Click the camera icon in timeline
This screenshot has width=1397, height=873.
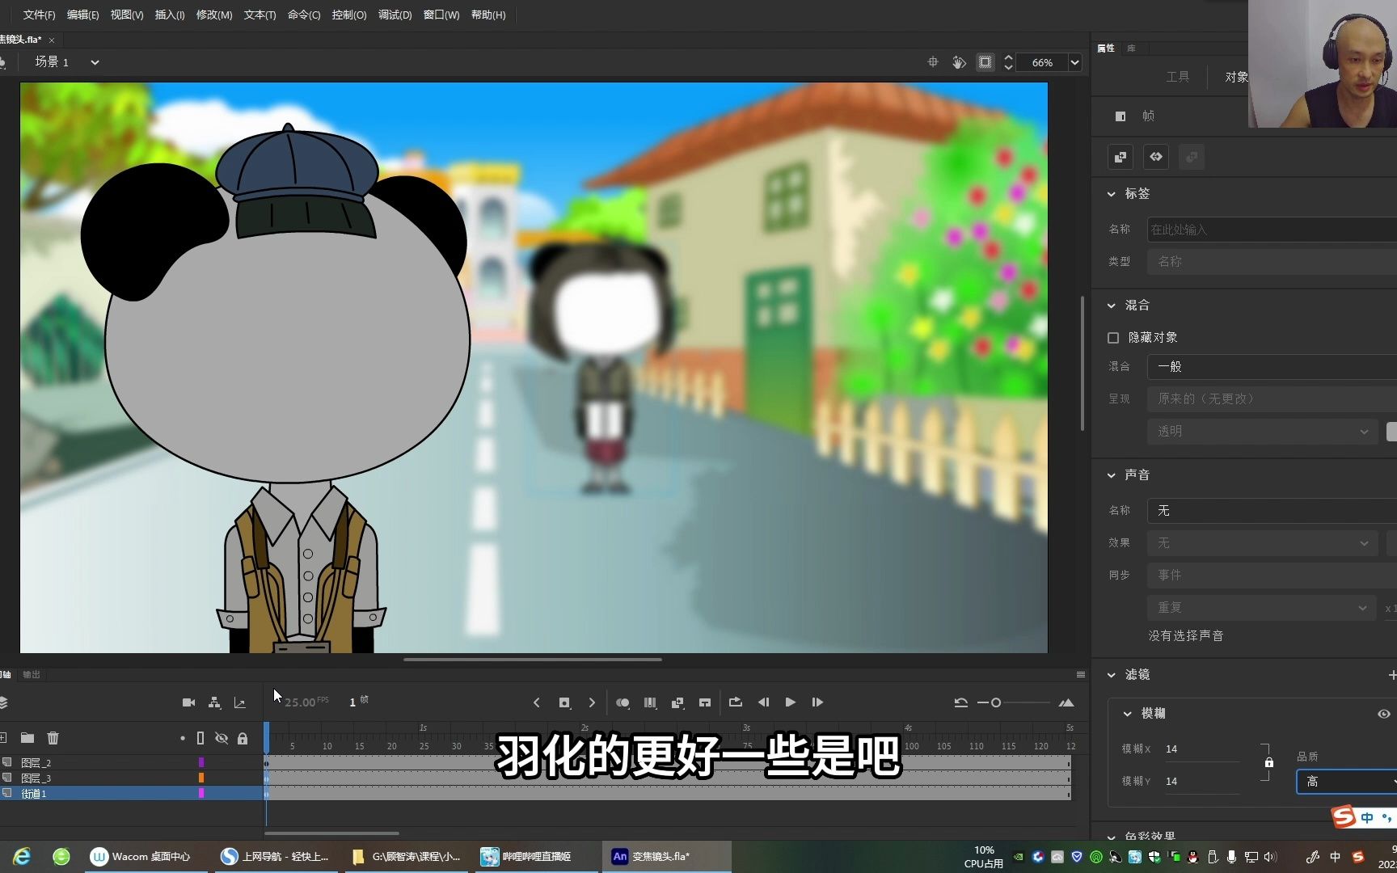pos(188,702)
